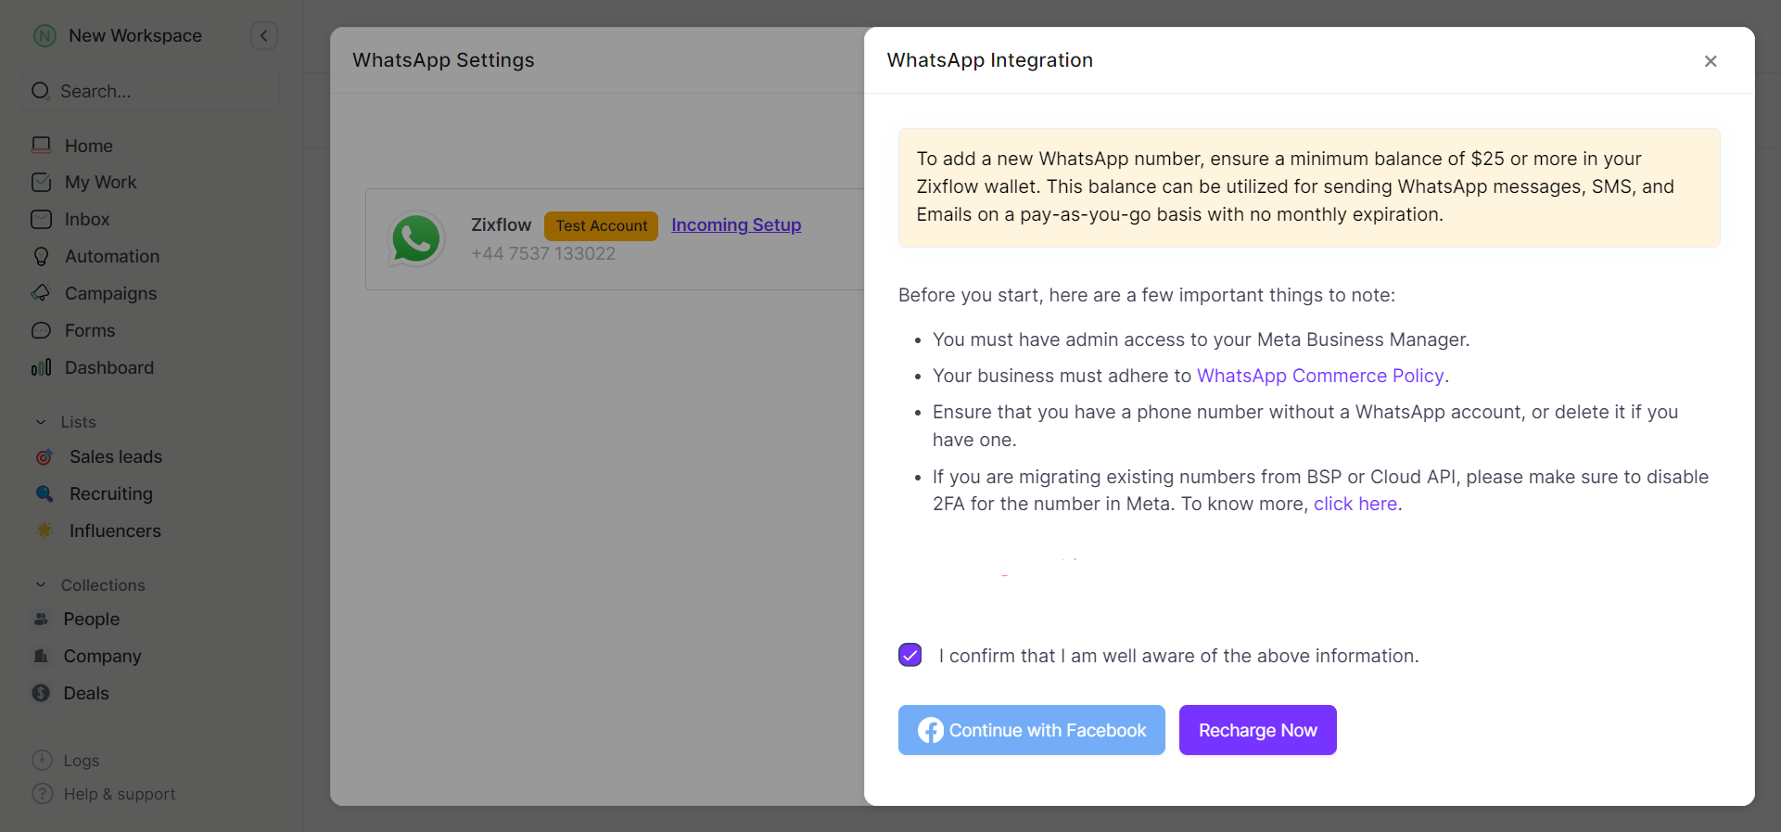Click the Test Account badge

click(602, 226)
